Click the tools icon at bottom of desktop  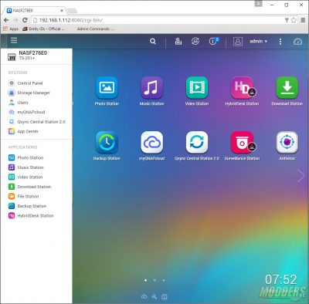coord(154,297)
